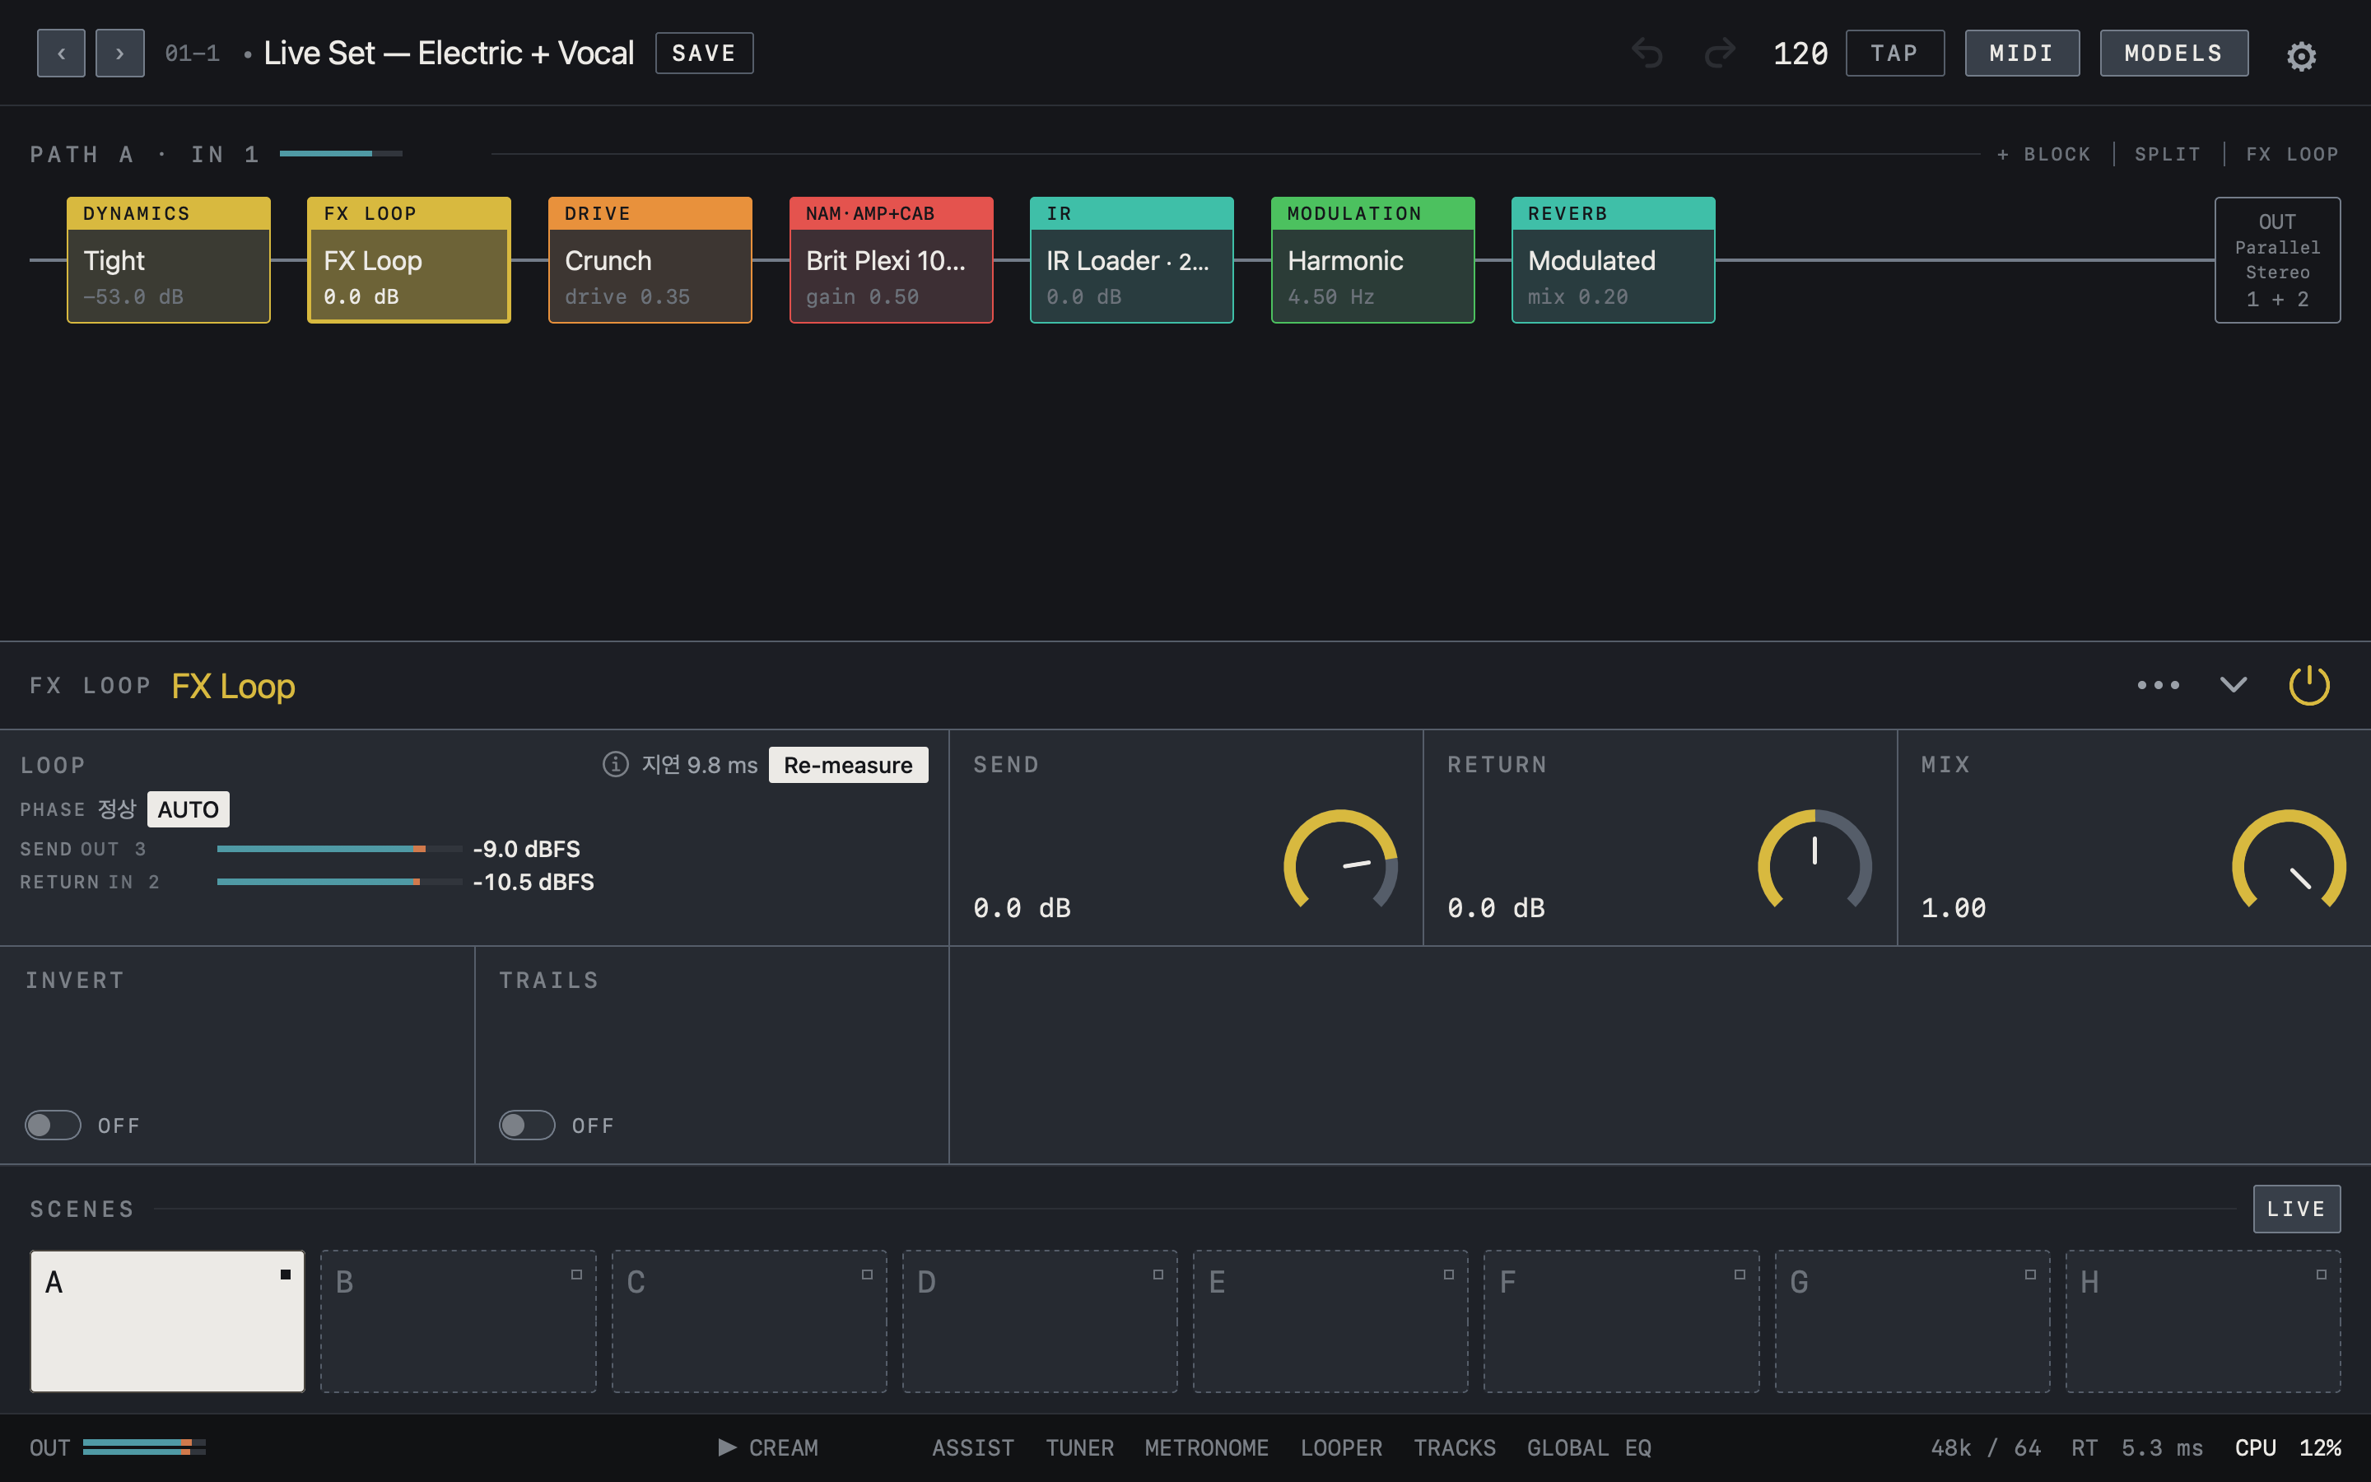Save the current preset
The image size is (2371, 1482).
click(x=703, y=53)
